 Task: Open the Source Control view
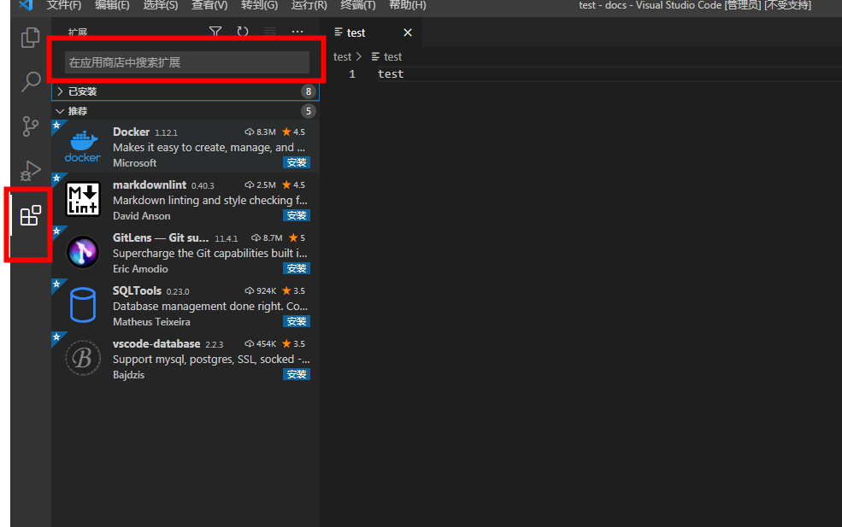29,126
